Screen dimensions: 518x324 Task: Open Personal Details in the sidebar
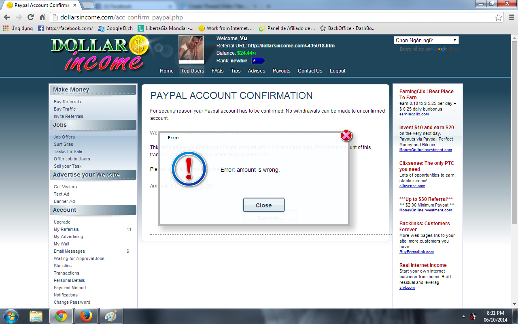tap(69, 280)
